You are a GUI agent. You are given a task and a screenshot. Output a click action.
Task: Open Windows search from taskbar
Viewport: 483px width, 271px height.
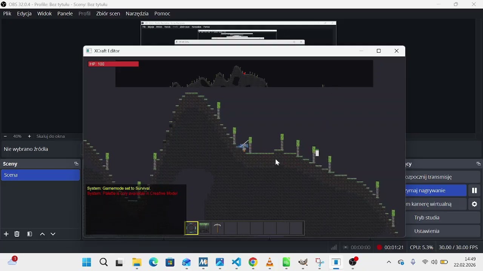click(x=103, y=262)
